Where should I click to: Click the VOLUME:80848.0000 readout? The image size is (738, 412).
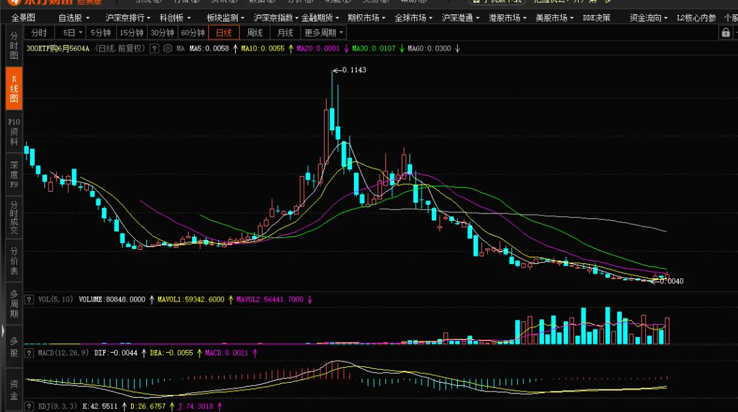111,299
